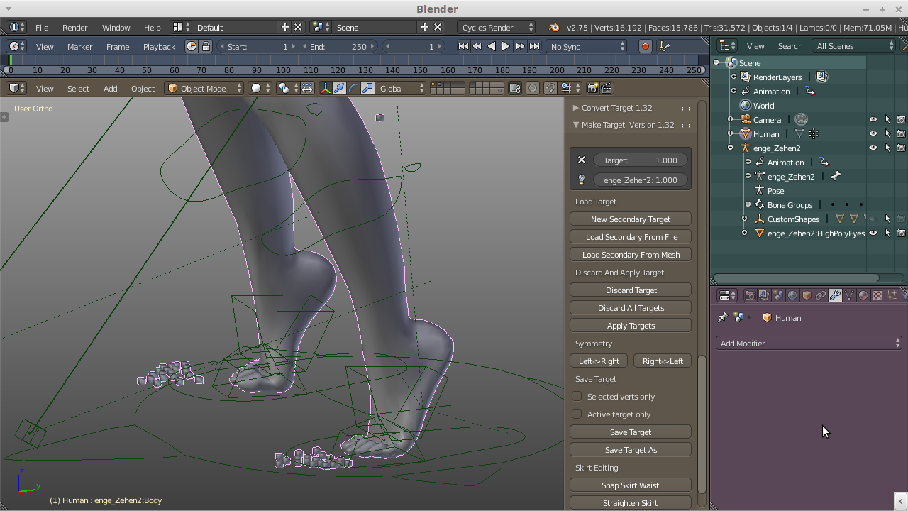Image resolution: width=908 pixels, height=511 pixels.
Task: Enable the Selected verts only checkbox
Action: tap(577, 396)
